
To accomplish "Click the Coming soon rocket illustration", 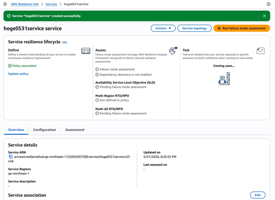I will point(224,79).
